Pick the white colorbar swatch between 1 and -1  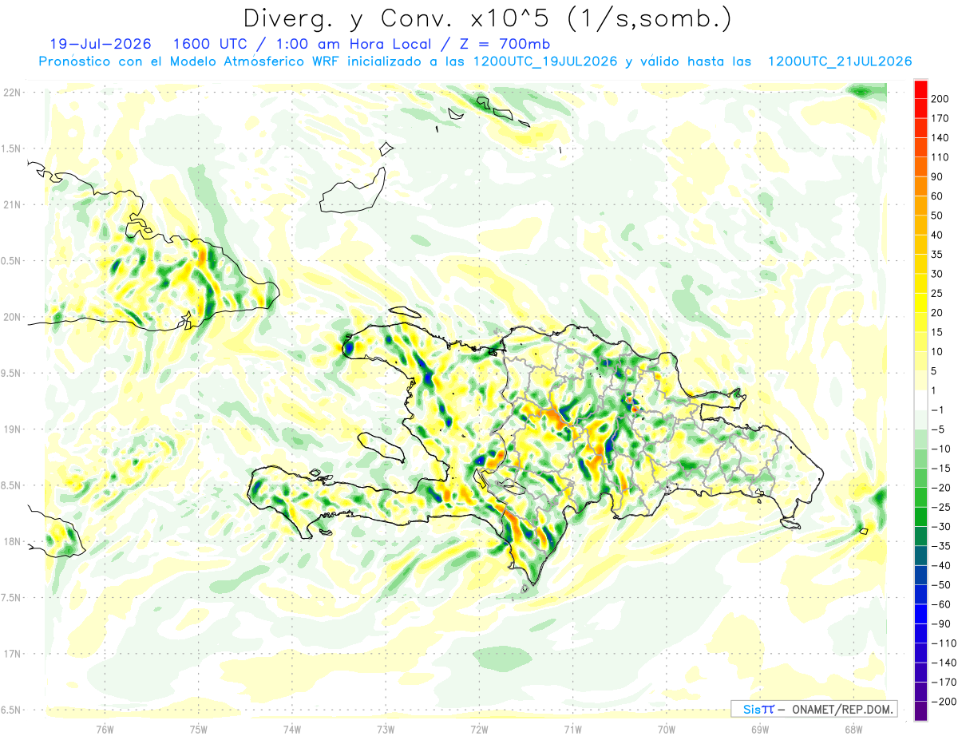coord(920,401)
